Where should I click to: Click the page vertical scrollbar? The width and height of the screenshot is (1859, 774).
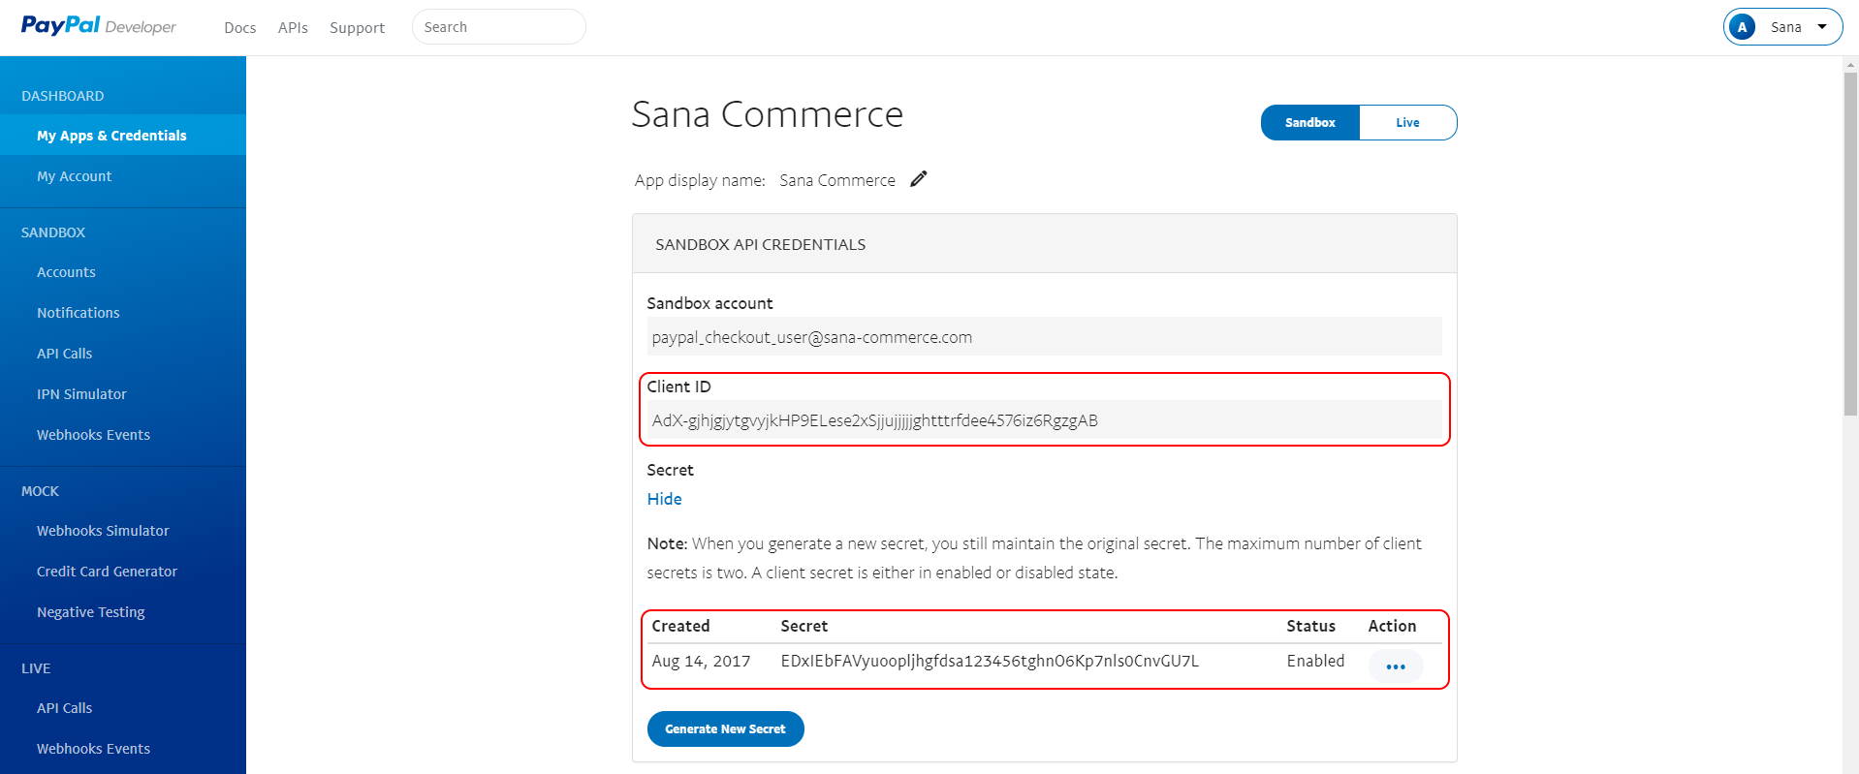point(1850,242)
